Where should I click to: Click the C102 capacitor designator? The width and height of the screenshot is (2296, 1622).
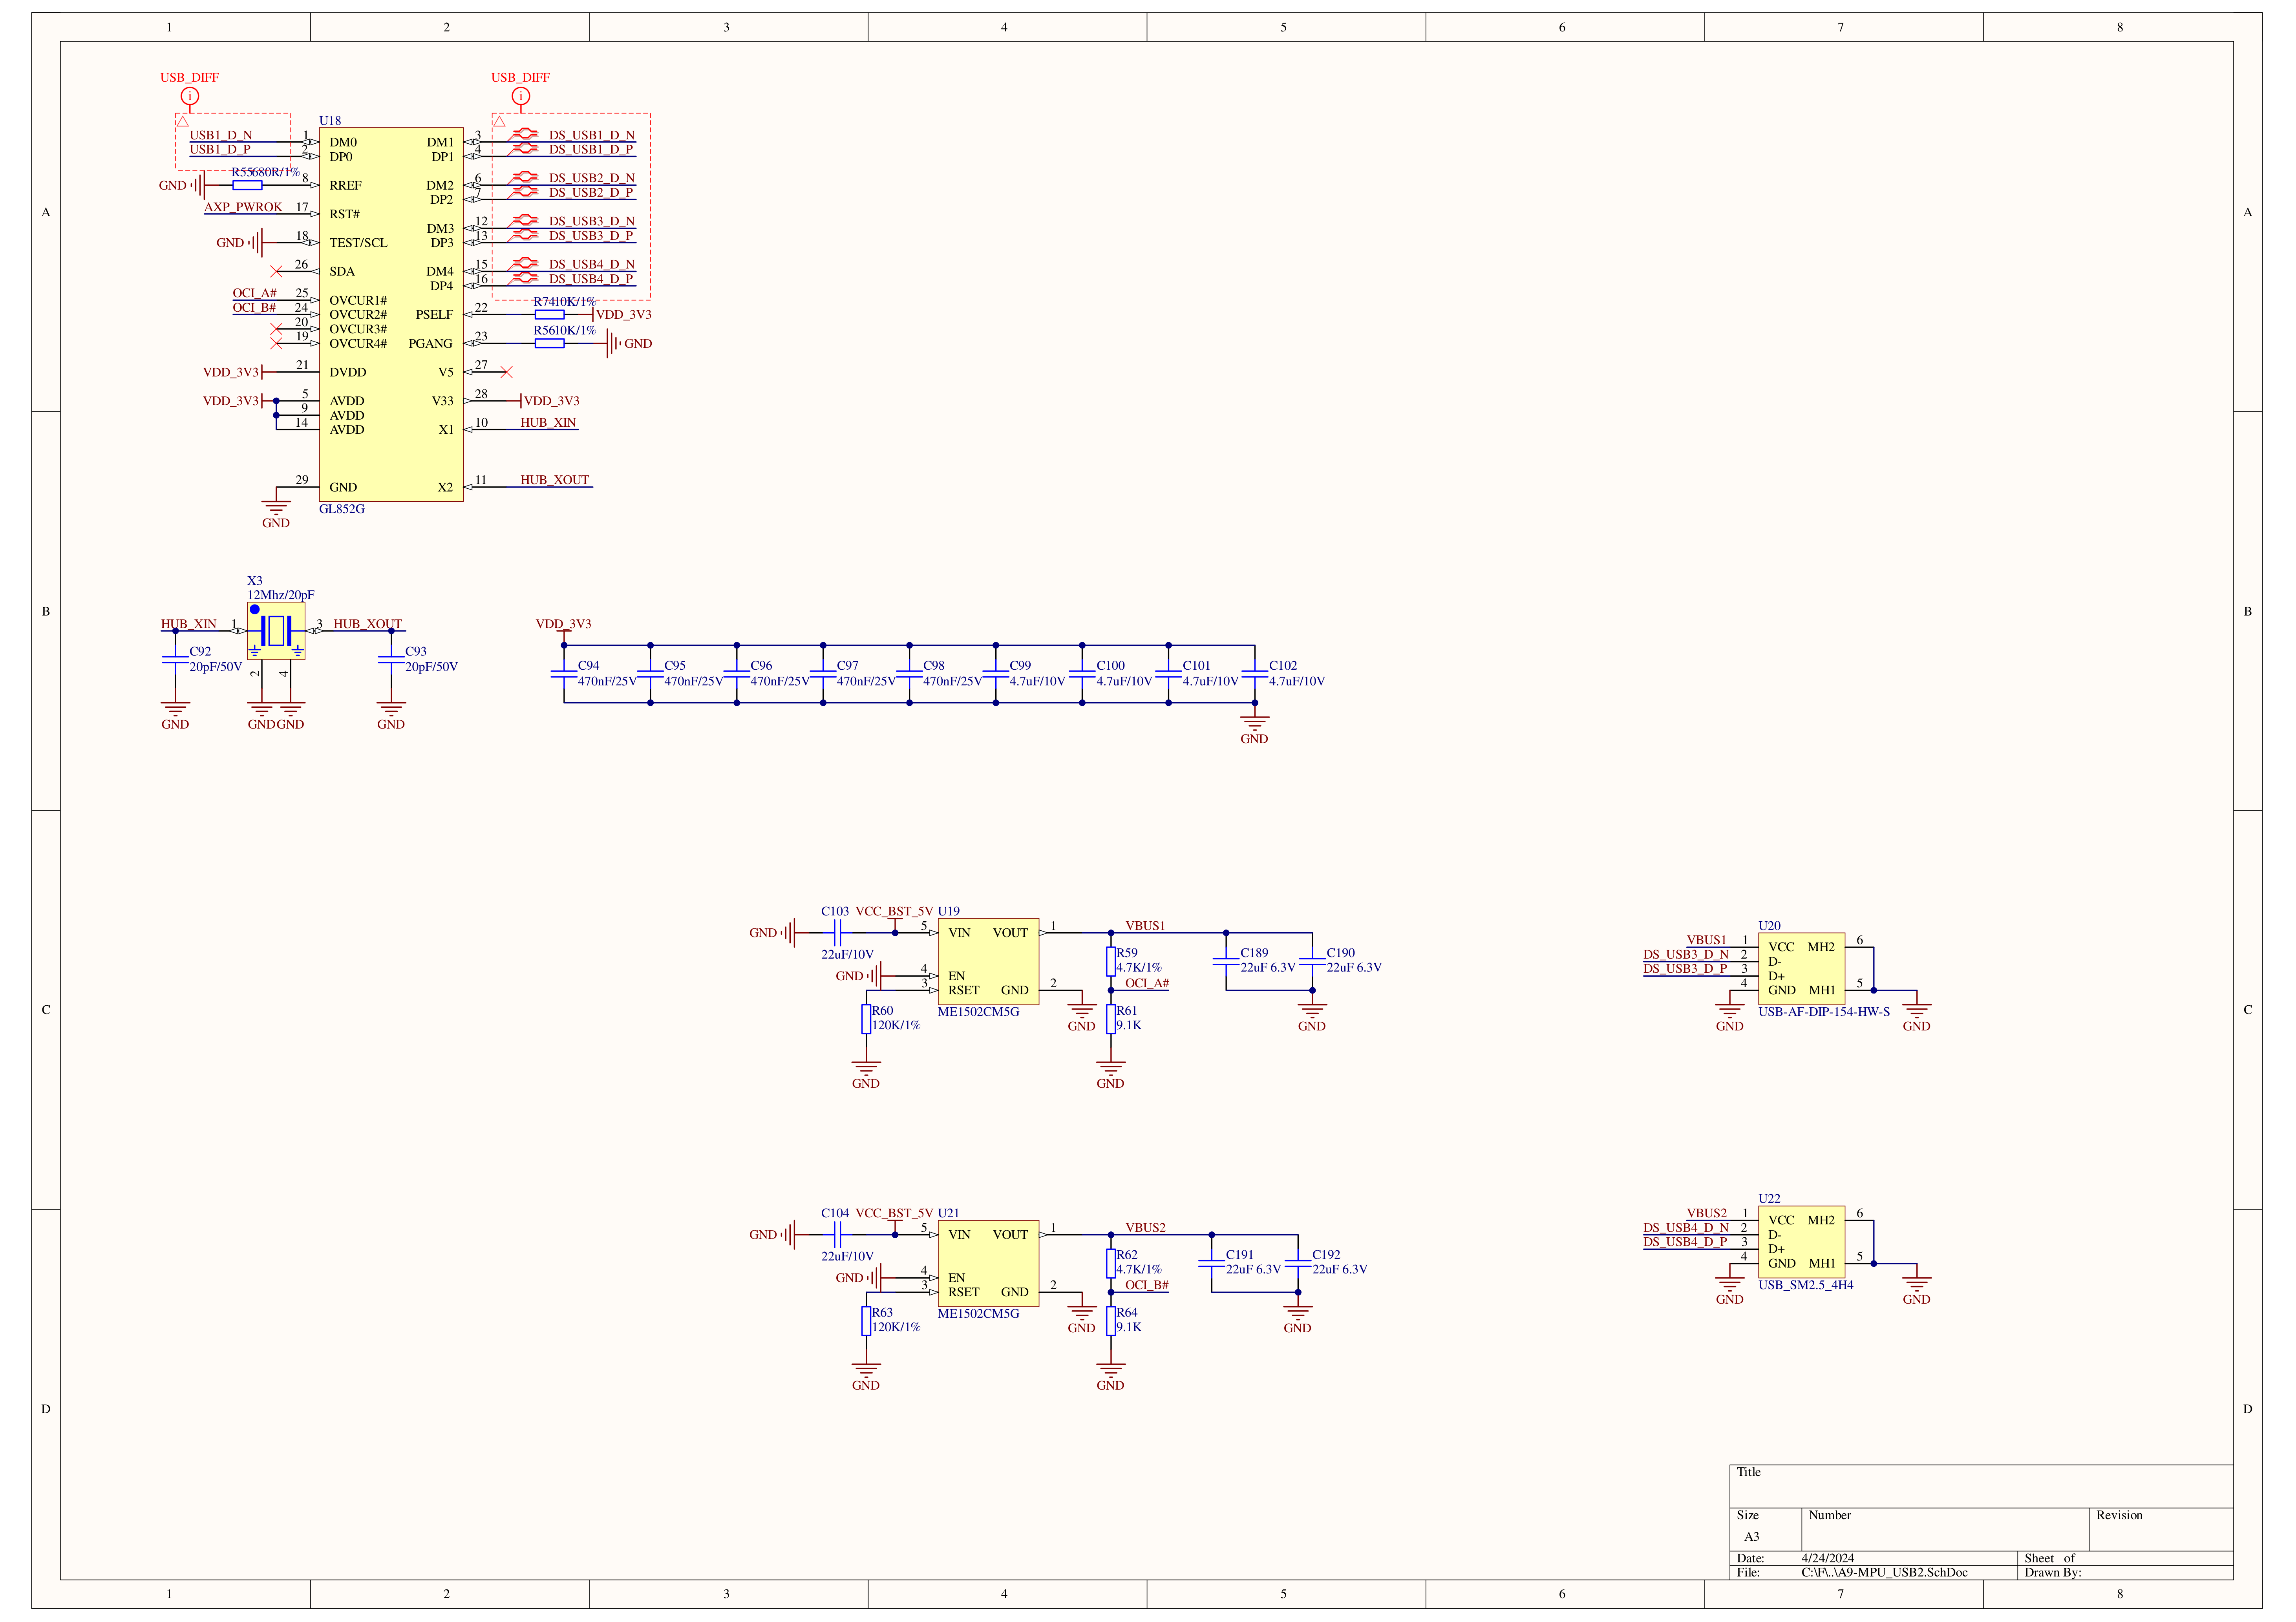click(x=1283, y=666)
